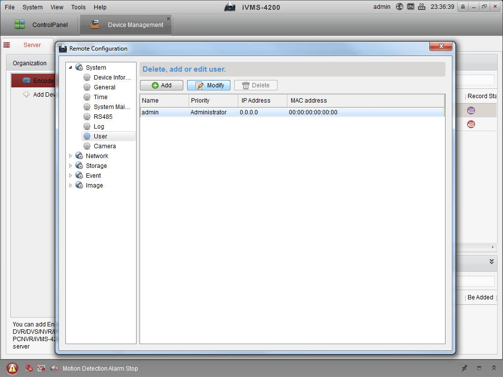Click the Modify user button

[209, 85]
